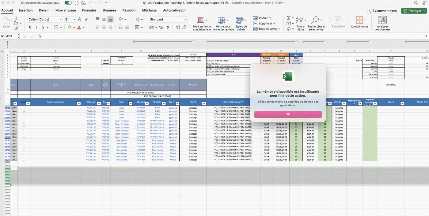
Task: Click Analyser des données icon
Action: pos(382,24)
